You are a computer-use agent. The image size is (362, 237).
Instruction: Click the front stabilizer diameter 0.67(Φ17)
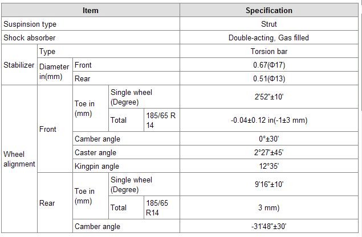coord(269,65)
